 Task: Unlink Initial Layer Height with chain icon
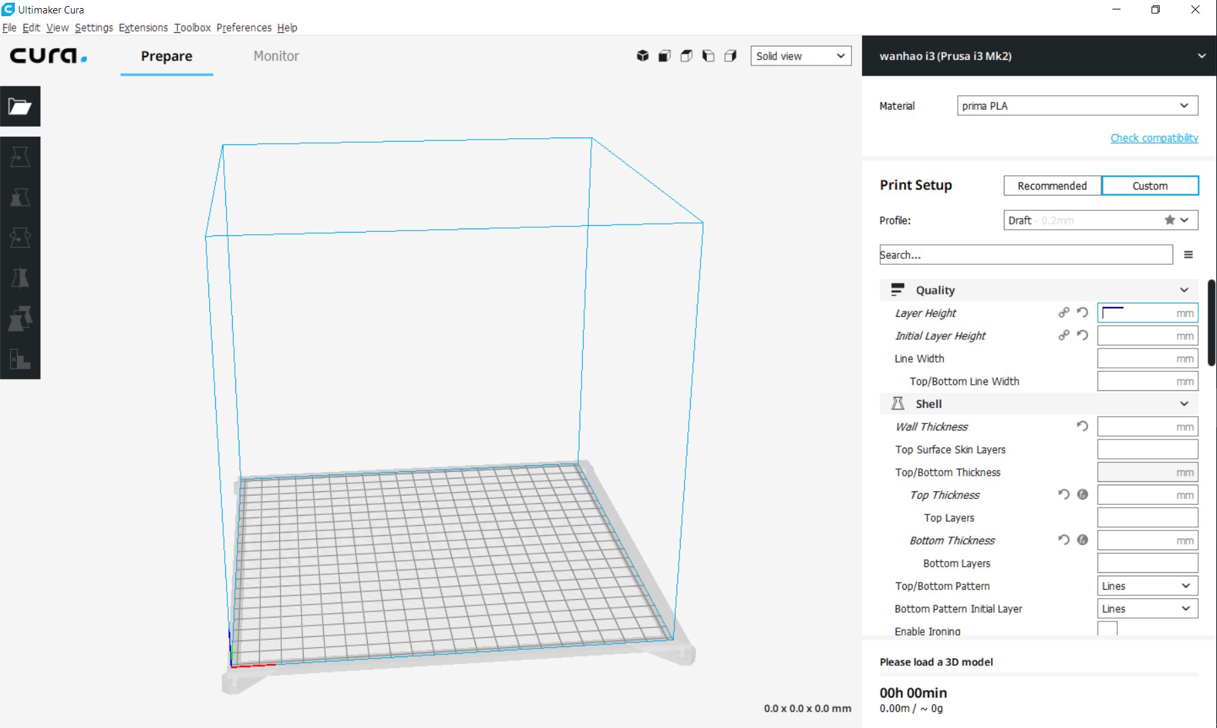tap(1063, 335)
